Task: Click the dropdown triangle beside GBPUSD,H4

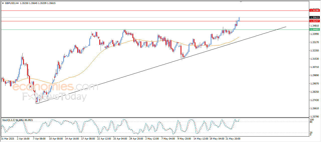Action: pyautogui.click(x=3, y=3)
